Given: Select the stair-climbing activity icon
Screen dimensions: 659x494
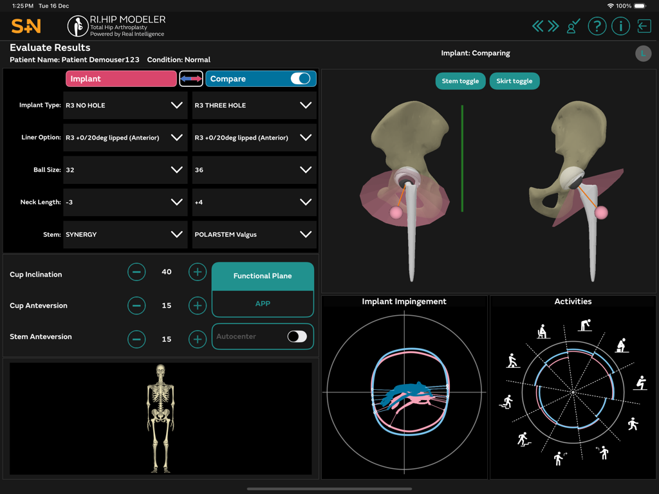Looking at the screenshot, I should point(524,439).
